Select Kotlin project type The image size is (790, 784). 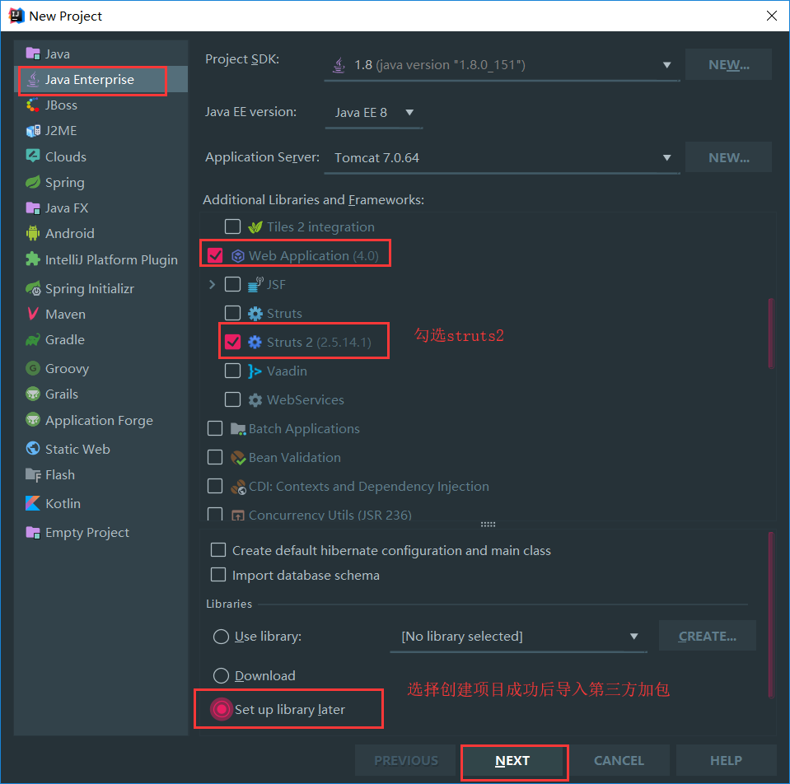(63, 503)
